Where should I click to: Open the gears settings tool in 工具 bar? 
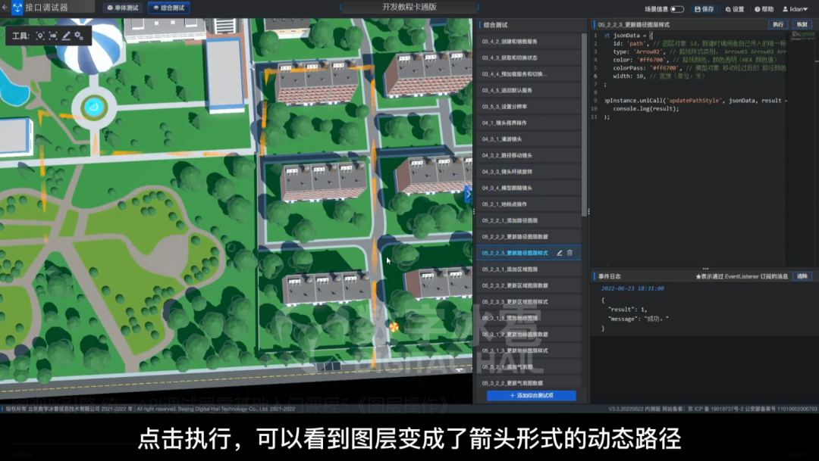(78, 36)
